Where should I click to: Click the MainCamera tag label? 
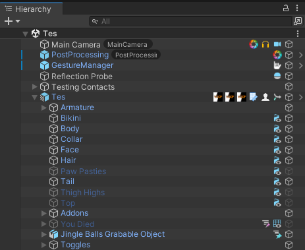[127, 45]
